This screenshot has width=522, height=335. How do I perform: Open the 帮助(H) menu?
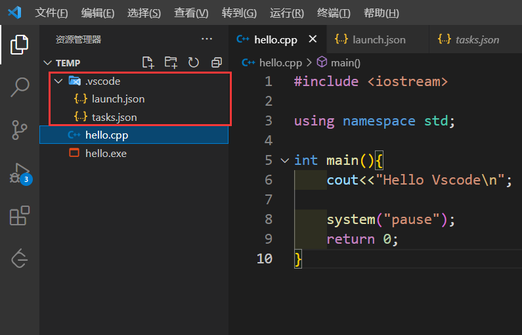click(381, 13)
